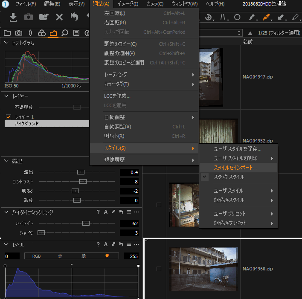Tick the checkbox beside NAO04960.eip thumbnail
The height and width of the screenshot is (299, 302).
click(159, 269)
